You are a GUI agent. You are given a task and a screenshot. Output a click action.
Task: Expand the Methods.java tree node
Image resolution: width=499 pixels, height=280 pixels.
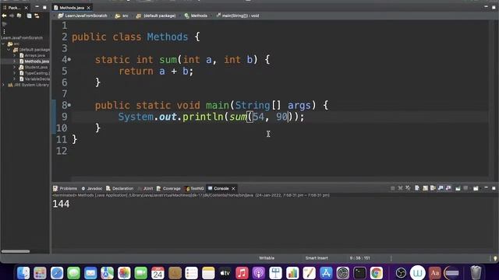tap(14, 61)
